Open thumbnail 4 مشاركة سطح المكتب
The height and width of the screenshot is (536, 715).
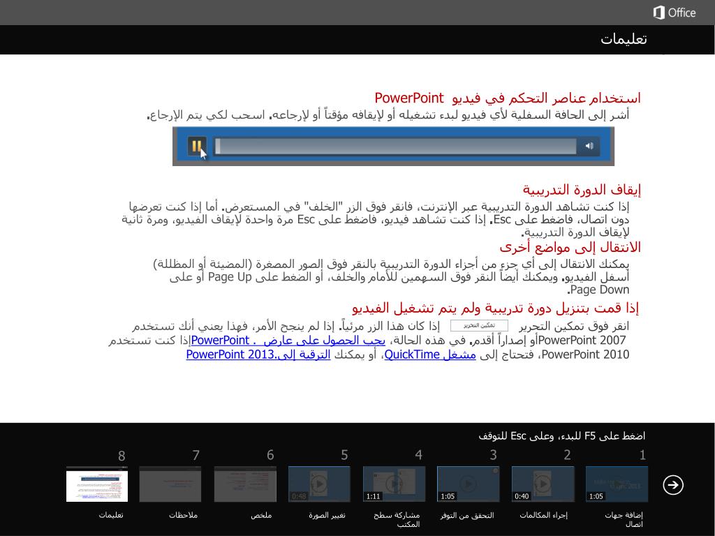394,484
